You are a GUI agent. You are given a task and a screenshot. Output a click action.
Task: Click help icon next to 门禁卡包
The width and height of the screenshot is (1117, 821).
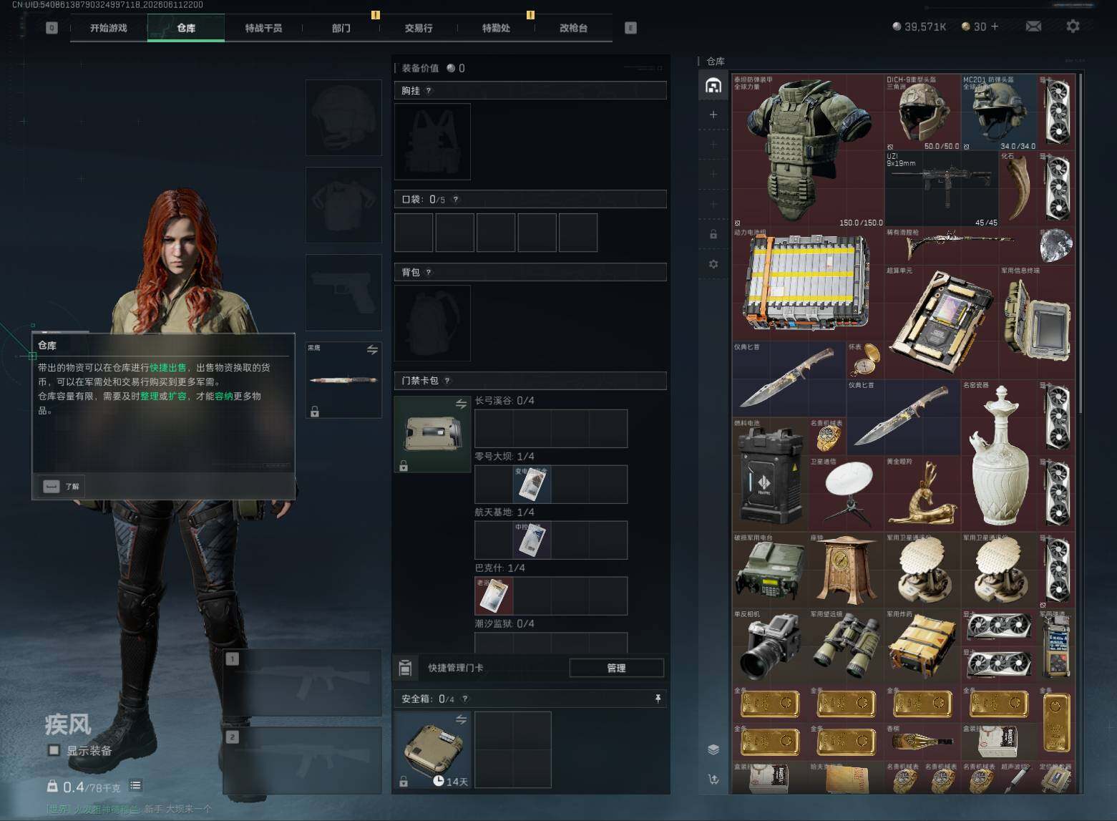pos(447,381)
